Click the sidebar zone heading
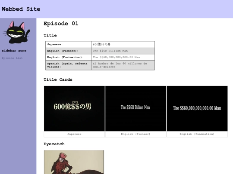This screenshot has height=174, width=233. pyautogui.click(x=14, y=51)
